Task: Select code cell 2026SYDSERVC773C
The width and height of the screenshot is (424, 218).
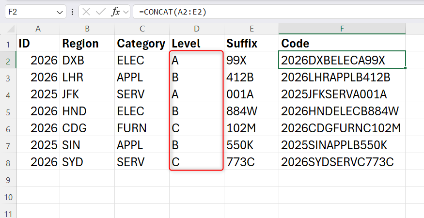Action: [x=342, y=161]
